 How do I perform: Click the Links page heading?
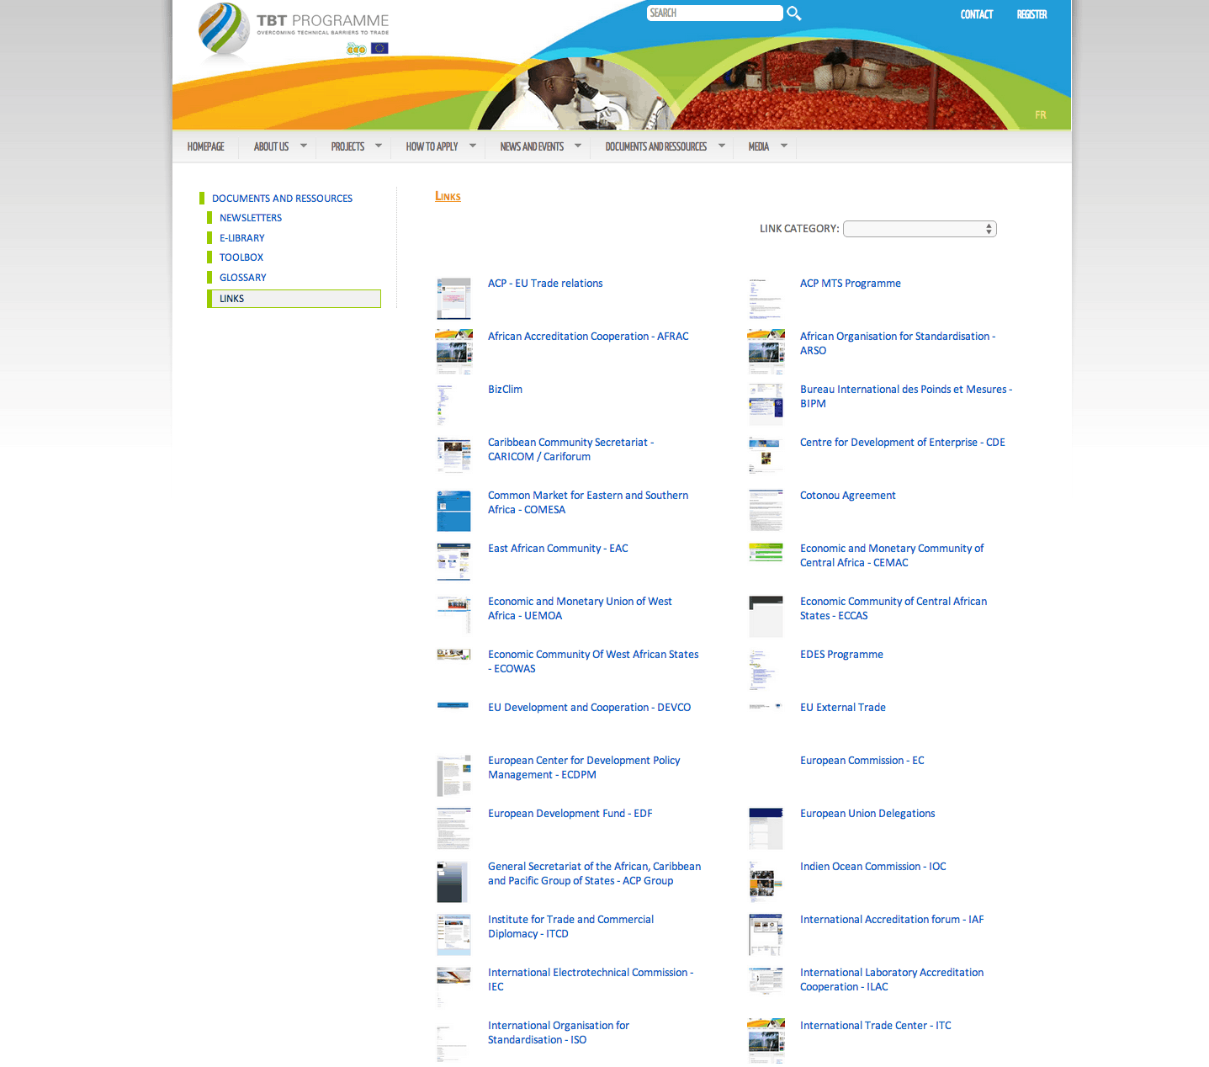448,196
